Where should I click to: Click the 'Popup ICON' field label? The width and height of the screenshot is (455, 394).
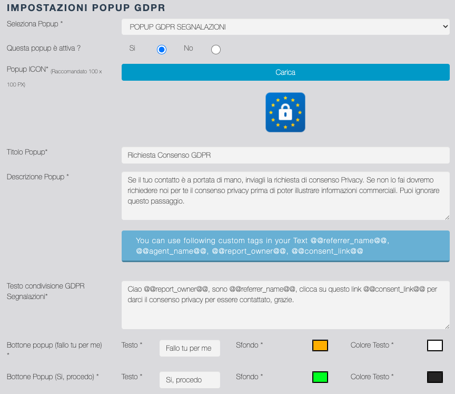point(27,69)
